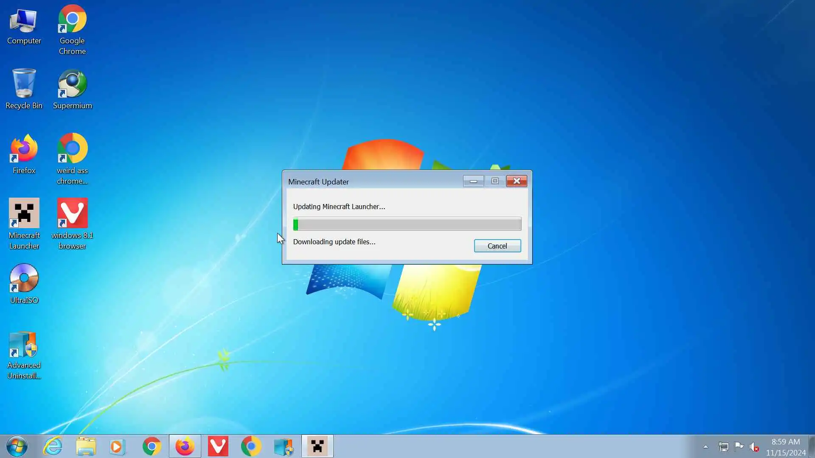Open Windows Explorer folder in taskbar

[86, 446]
